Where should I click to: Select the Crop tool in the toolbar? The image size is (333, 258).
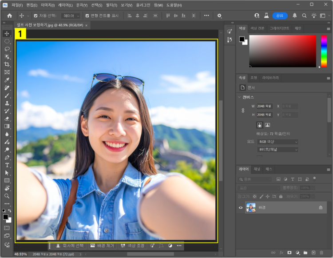coord(7,64)
